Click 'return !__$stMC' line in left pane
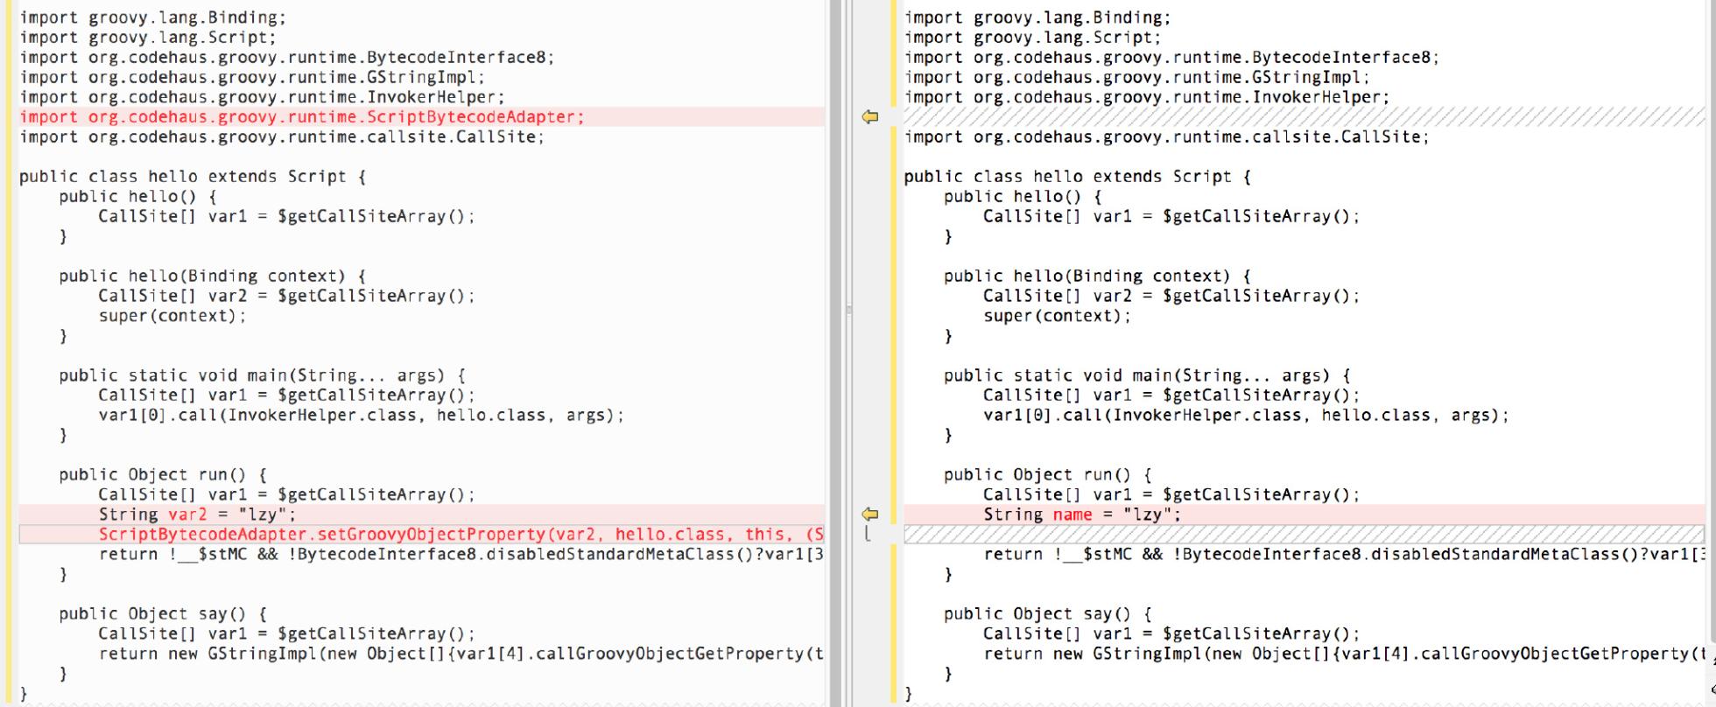 (461, 555)
